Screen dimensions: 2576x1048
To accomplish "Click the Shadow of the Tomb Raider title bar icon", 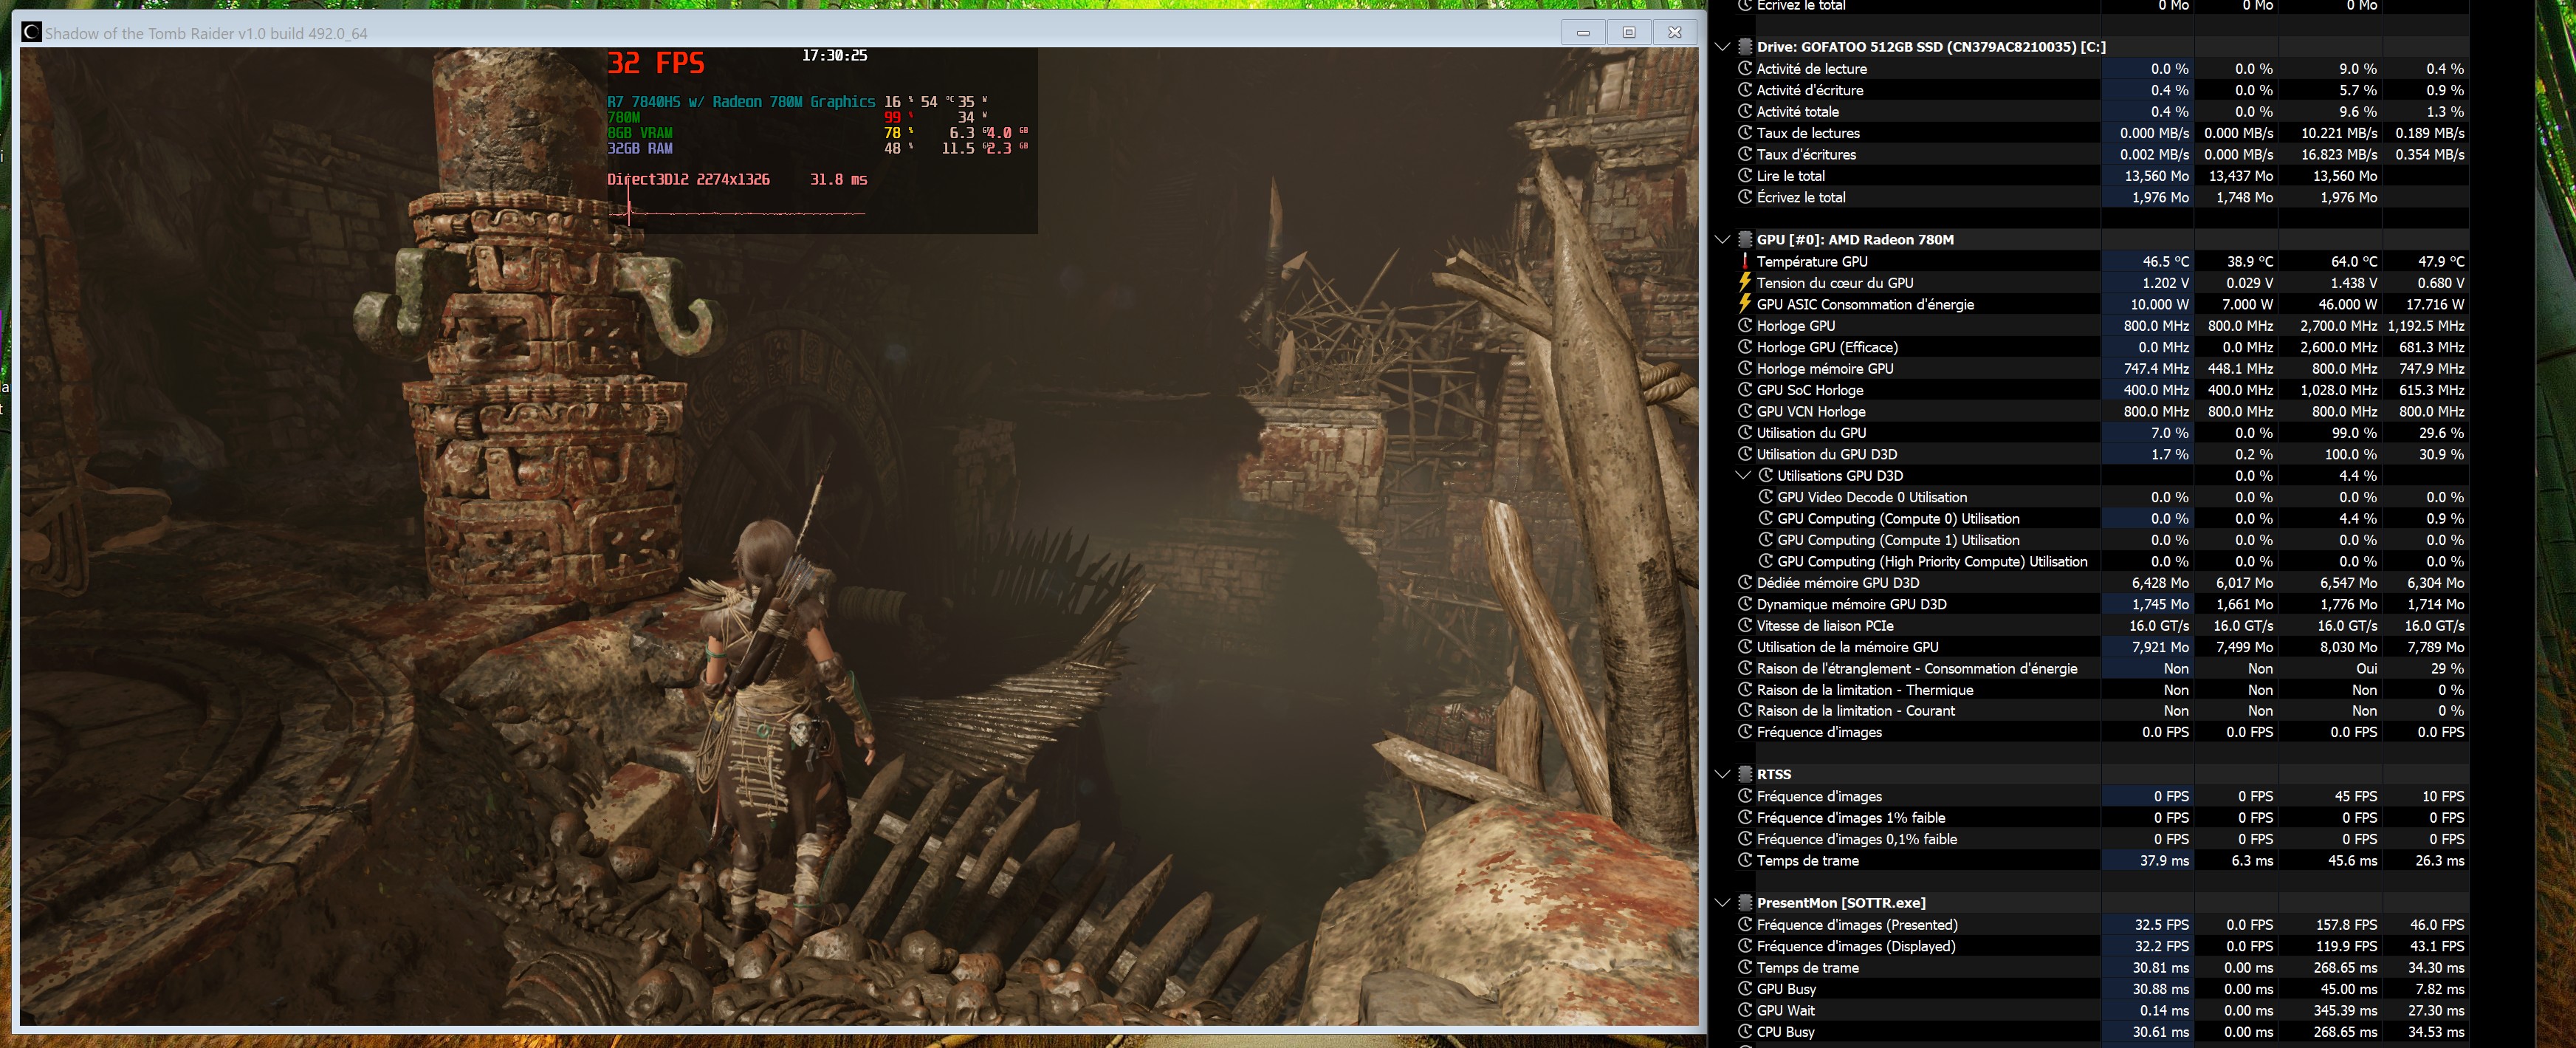I will pos(32,33).
